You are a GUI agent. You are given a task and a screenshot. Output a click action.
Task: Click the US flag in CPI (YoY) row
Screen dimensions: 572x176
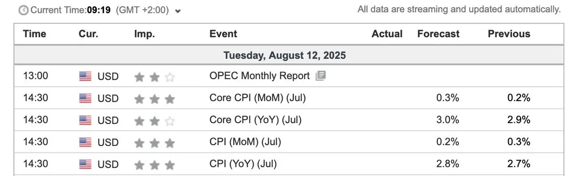(85, 164)
